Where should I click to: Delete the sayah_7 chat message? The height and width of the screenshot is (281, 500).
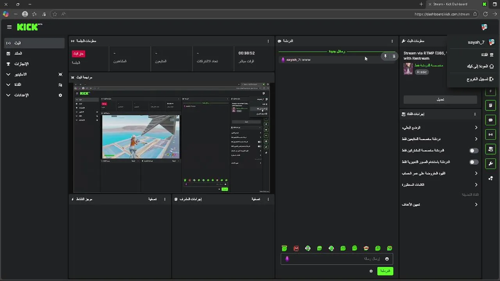point(394,57)
